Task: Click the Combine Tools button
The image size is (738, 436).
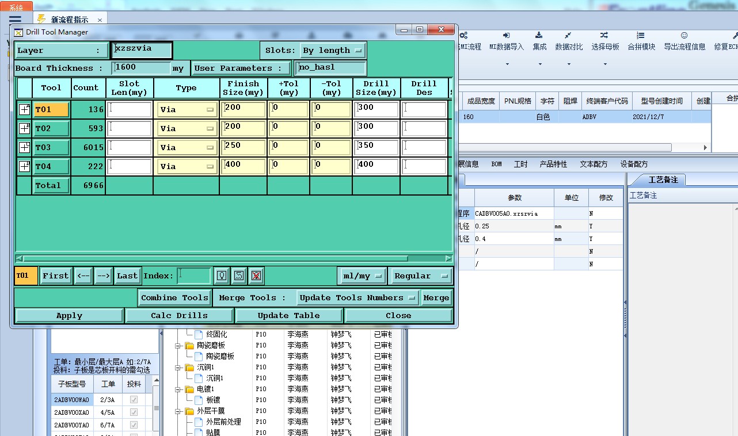Action: (x=174, y=297)
